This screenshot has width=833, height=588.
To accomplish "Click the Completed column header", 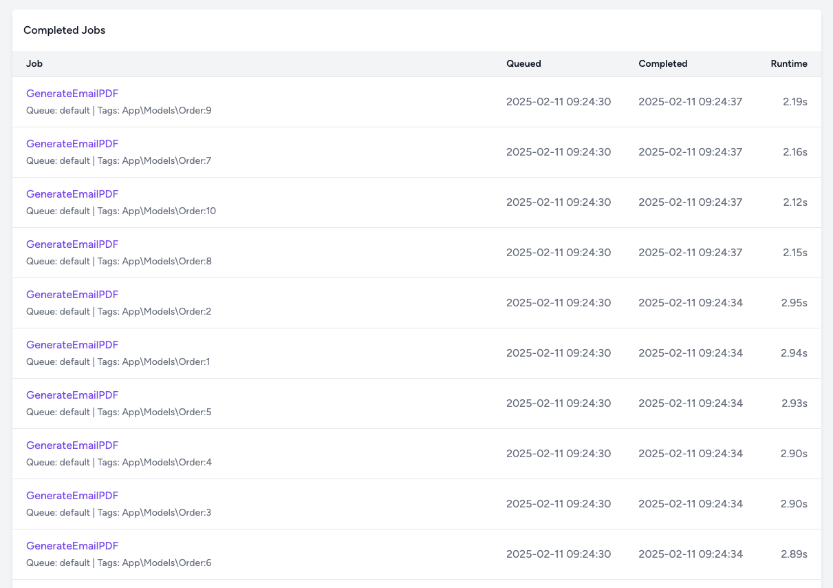I will [663, 63].
